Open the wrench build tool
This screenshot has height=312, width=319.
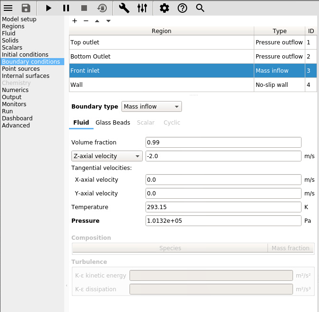click(124, 8)
